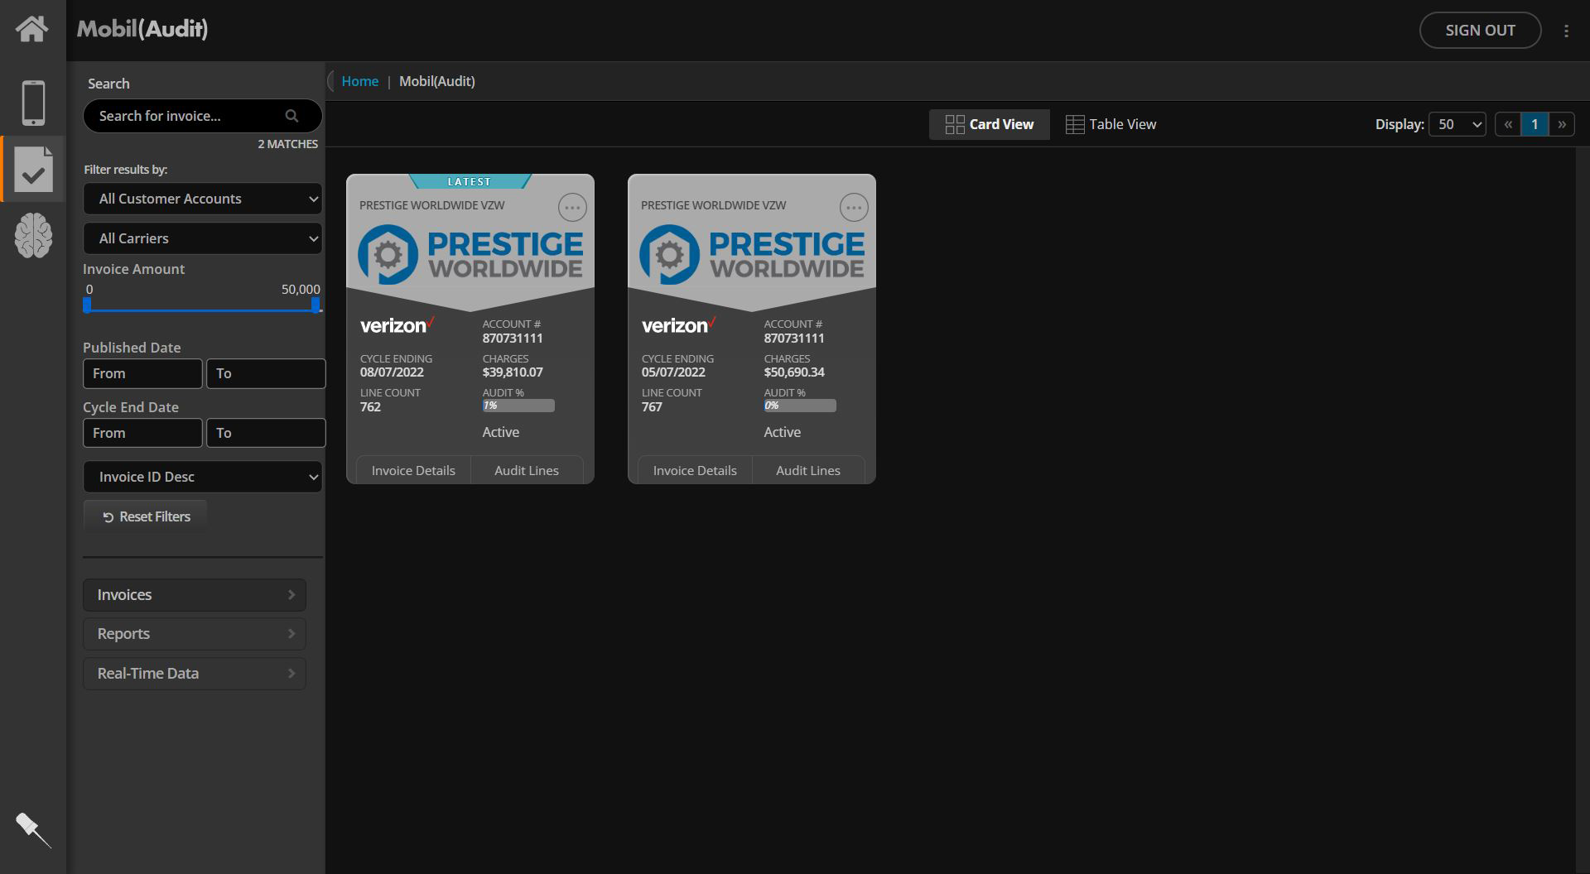This screenshot has height=874, width=1590.
Task: Click charges value $50,690.34
Action: (x=794, y=372)
